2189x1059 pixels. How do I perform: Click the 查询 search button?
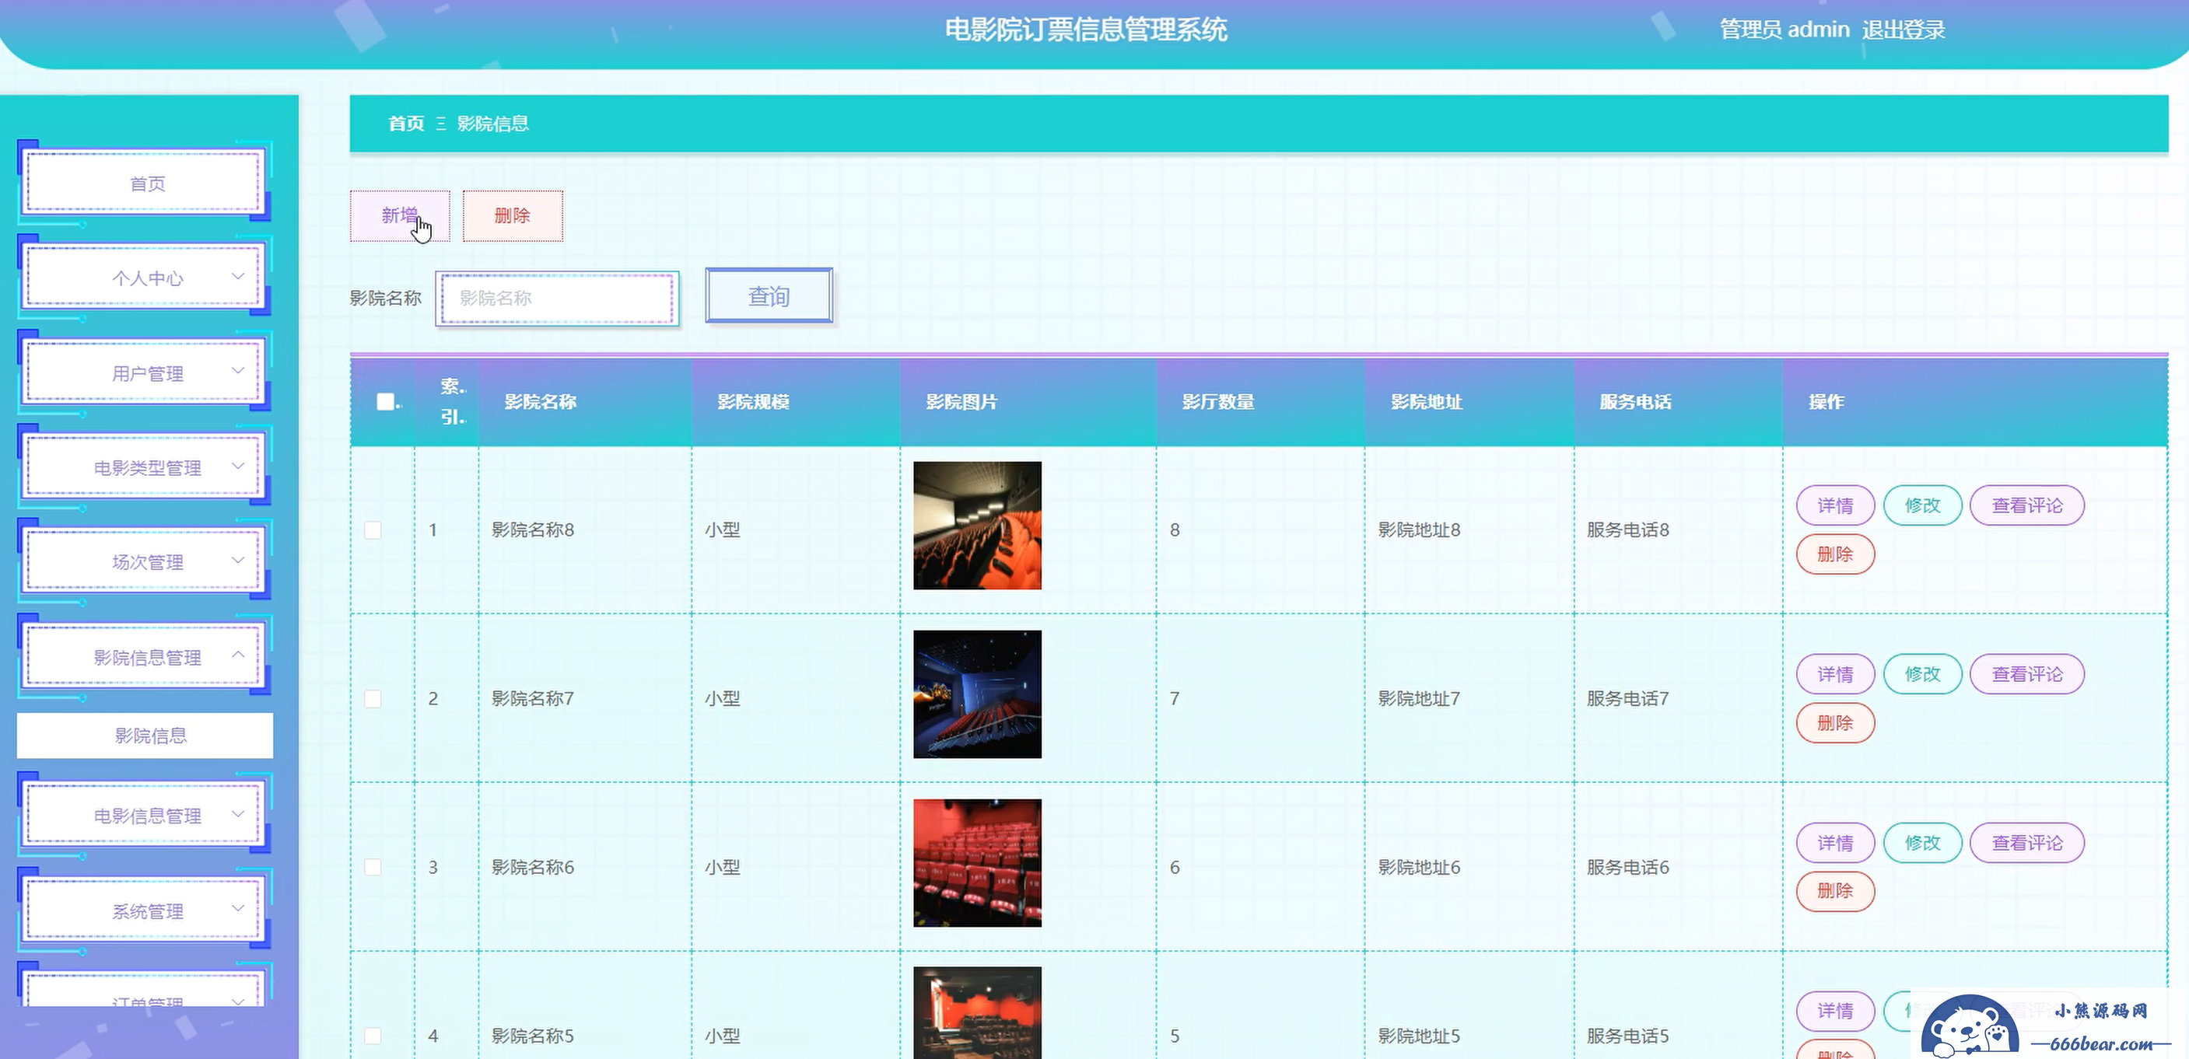tap(769, 295)
